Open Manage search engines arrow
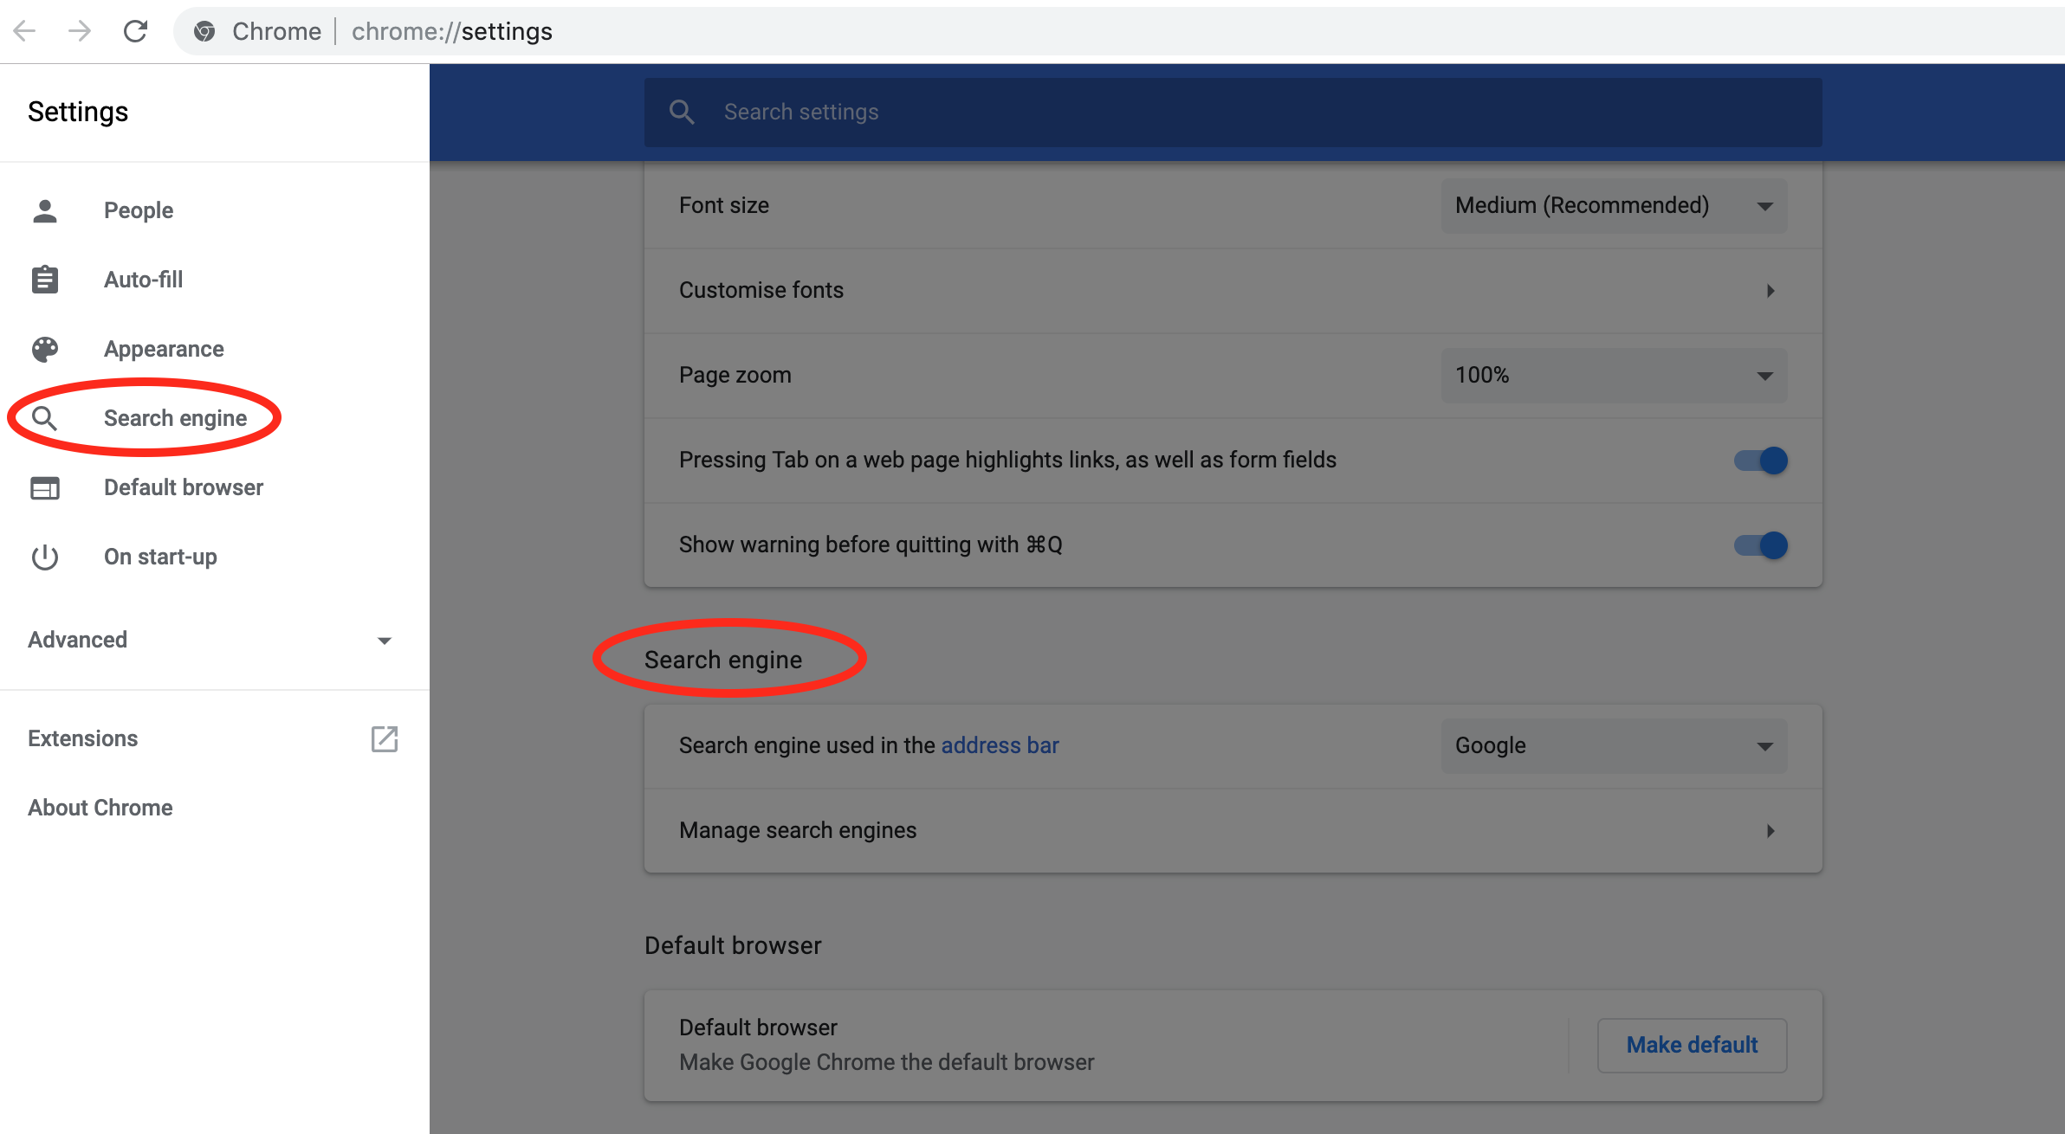Screen dimensions: 2065x1134 pos(1770,831)
